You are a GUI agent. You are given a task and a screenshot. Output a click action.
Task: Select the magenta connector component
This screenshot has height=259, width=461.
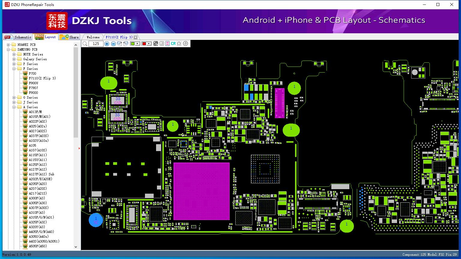[280, 103]
